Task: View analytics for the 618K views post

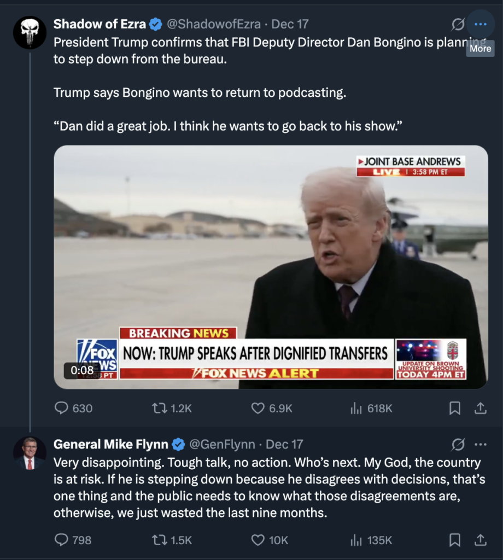Action: coord(356,408)
